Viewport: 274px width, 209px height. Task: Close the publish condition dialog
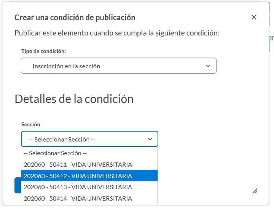[x=254, y=17]
